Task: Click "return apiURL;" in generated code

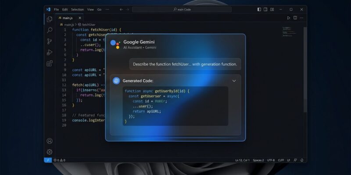Action: point(147,111)
